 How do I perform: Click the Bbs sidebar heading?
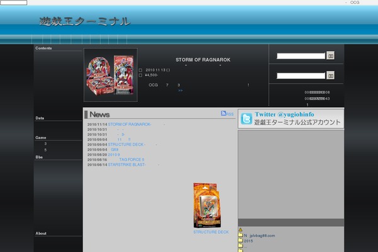[x=39, y=157]
